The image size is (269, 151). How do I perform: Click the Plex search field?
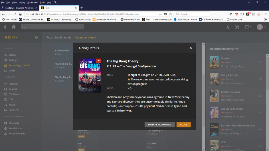point(52,27)
